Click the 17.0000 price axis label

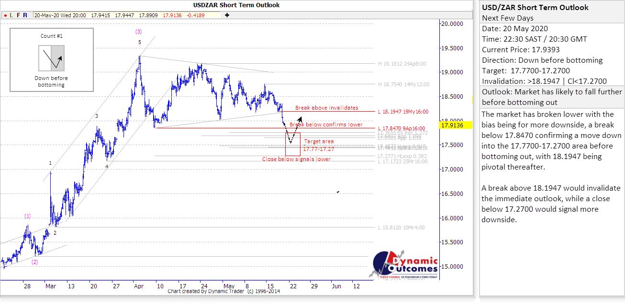pyautogui.click(x=452, y=170)
